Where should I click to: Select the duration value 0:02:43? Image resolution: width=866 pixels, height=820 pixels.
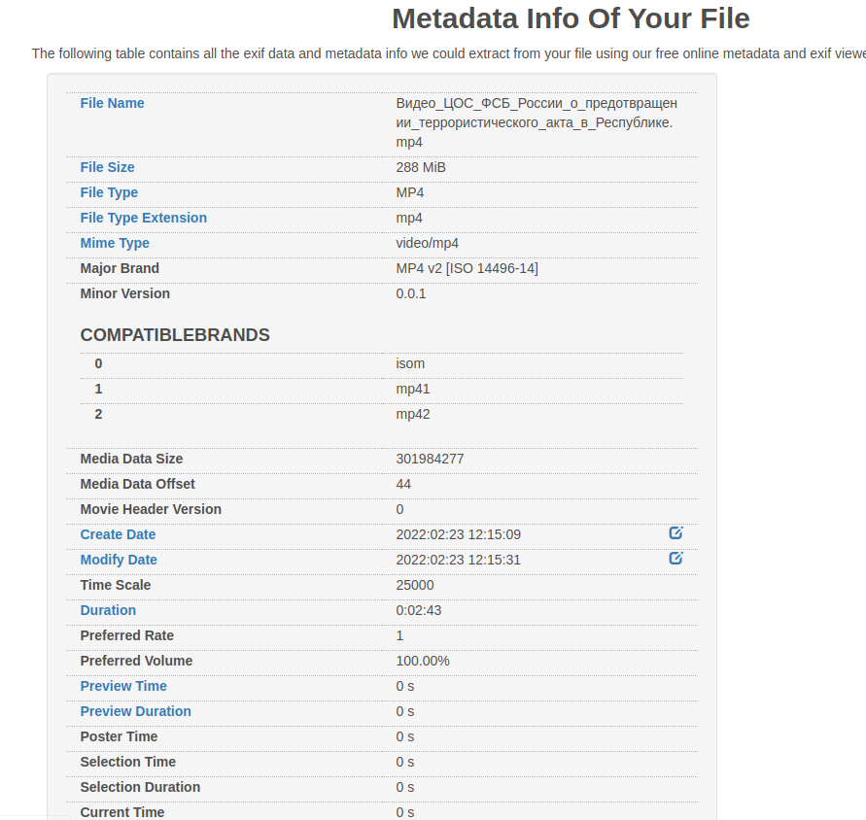[419, 611]
